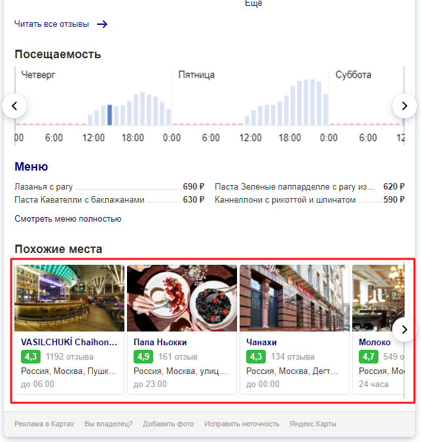
Task: Click 1192 отзыва review count
Action: [x=69, y=357]
